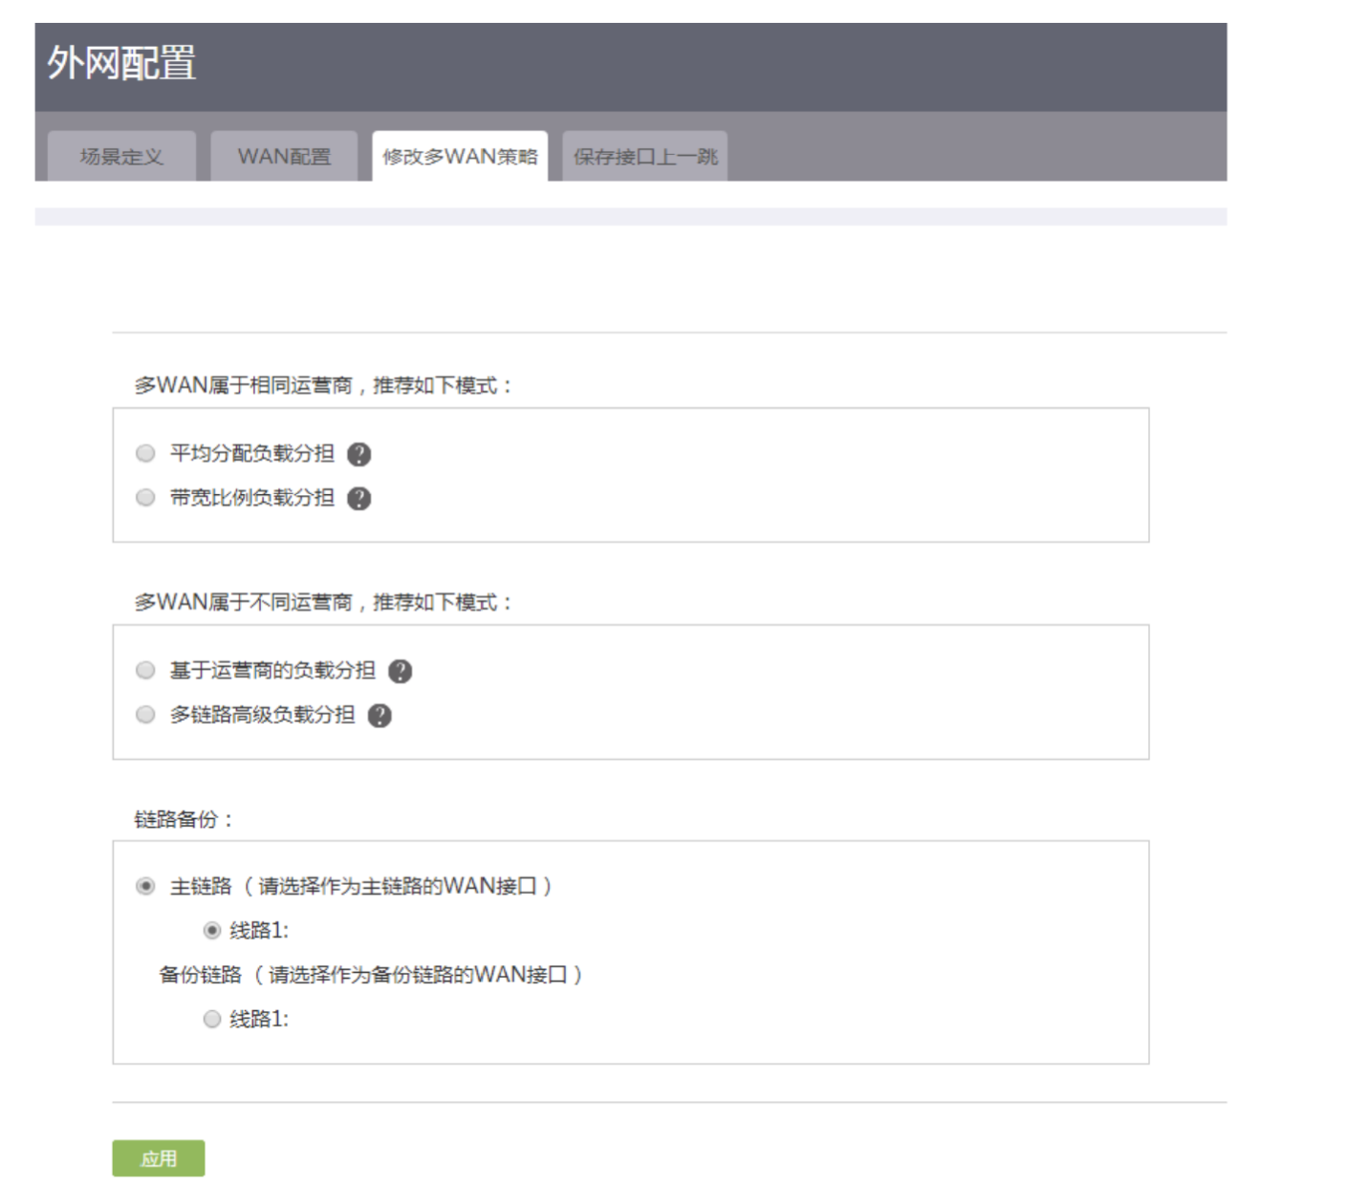This screenshot has width=1367, height=1187.
Task: Select 基于运营商的负载分担 radio button
Action: (145, 670)
